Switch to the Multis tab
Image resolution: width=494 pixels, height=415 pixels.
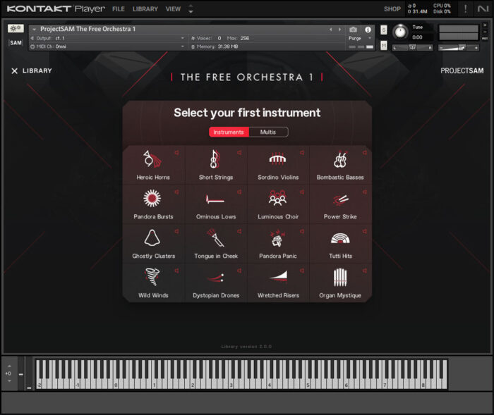(x=268, y=132)
